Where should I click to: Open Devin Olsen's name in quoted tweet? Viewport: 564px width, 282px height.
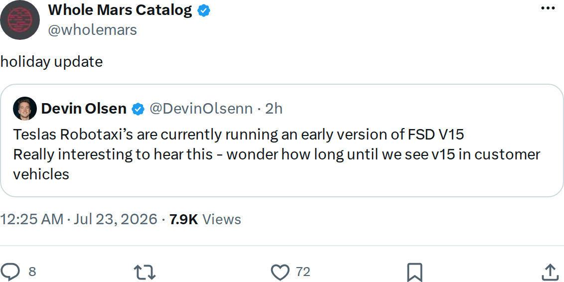(x=84, y=108)
